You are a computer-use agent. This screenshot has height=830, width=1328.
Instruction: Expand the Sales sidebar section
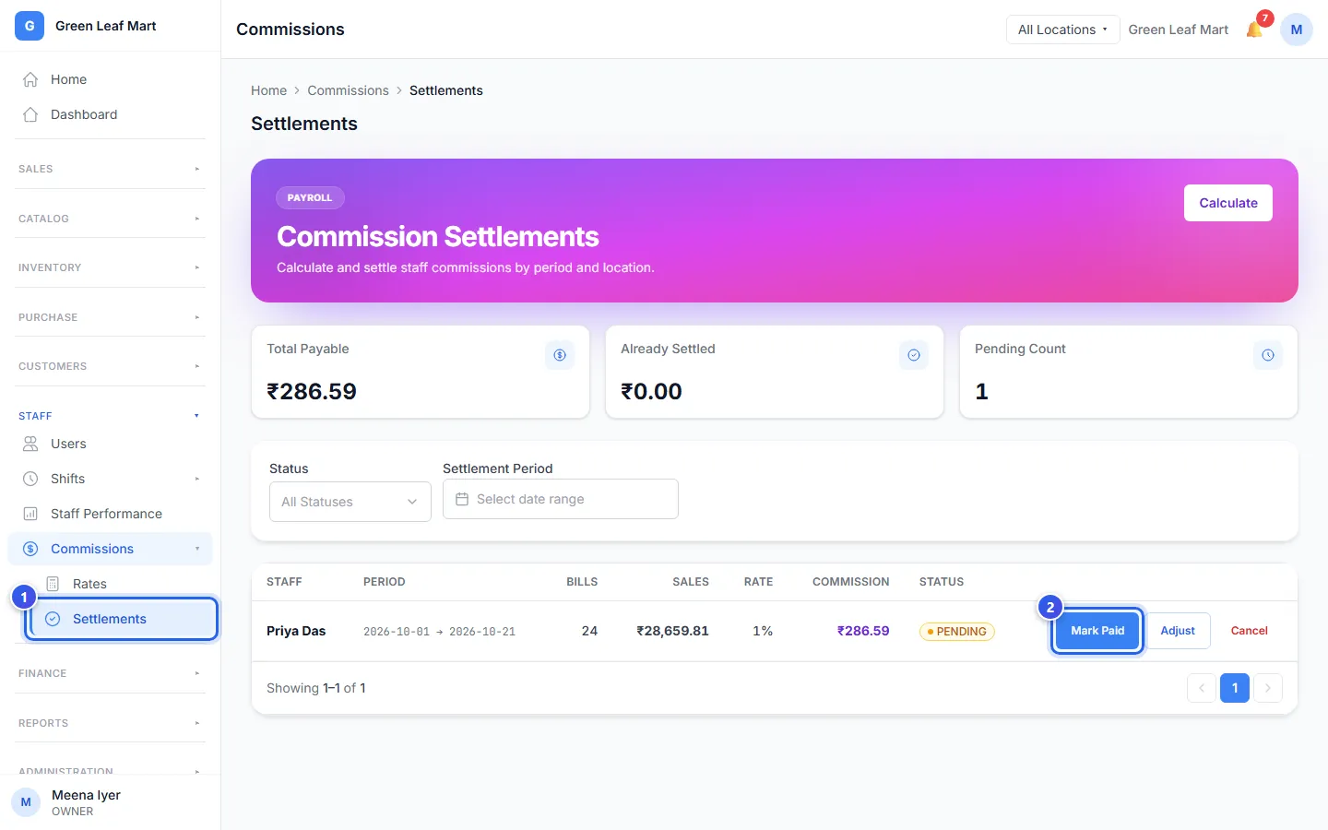[110, 169]
